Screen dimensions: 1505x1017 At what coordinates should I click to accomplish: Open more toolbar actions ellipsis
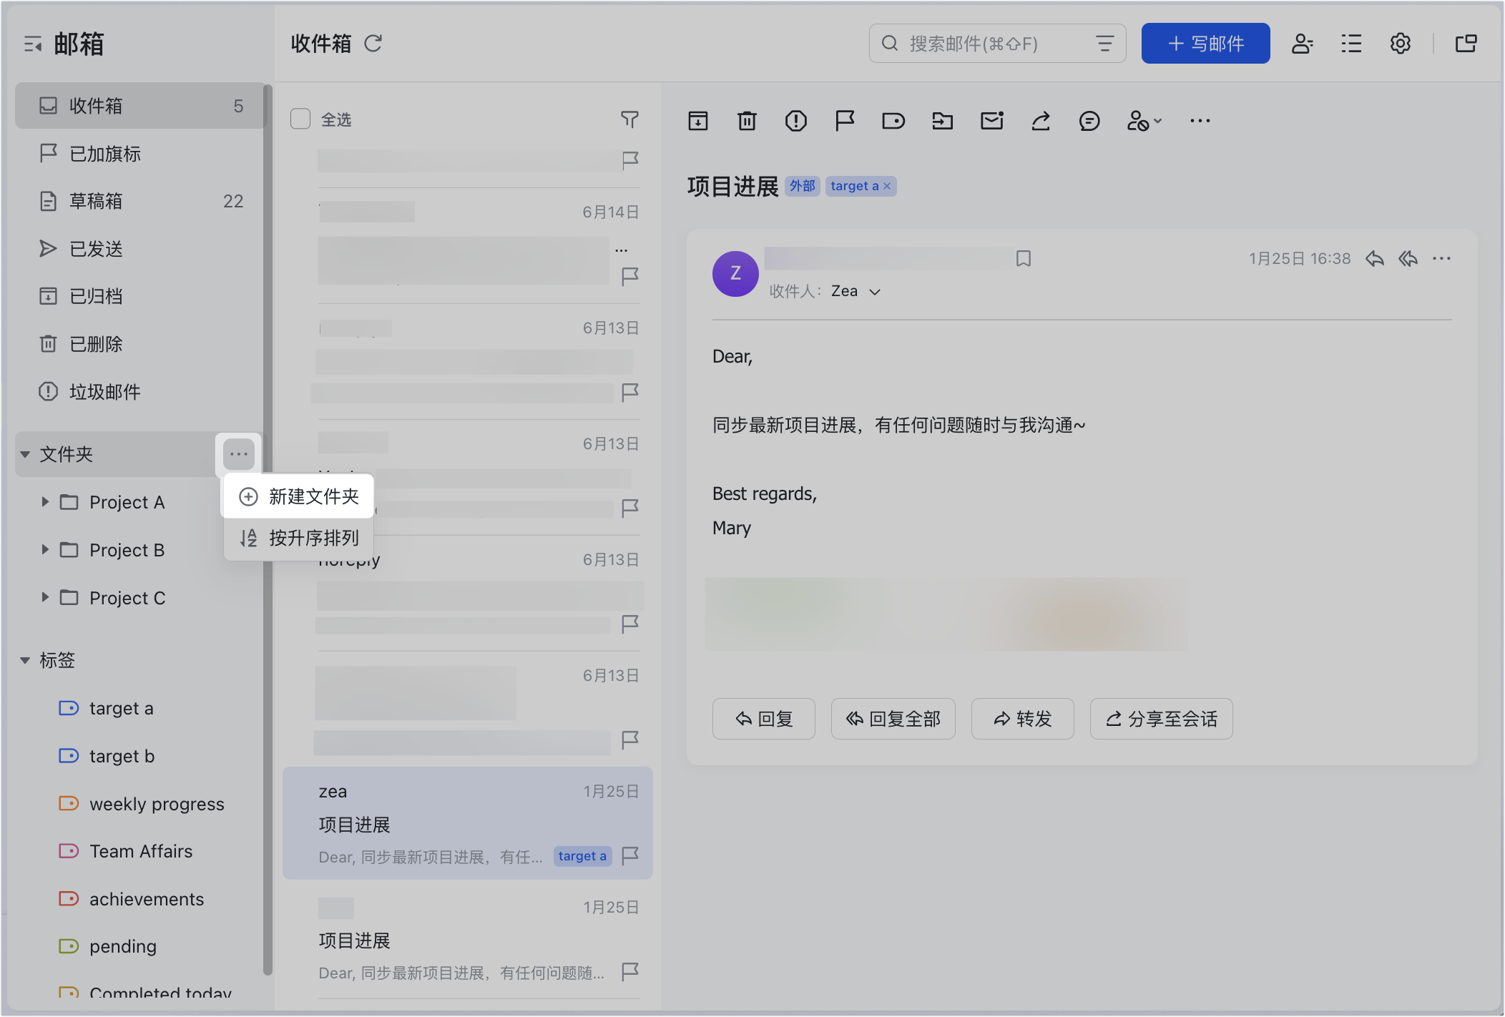tap(1200, 121)
